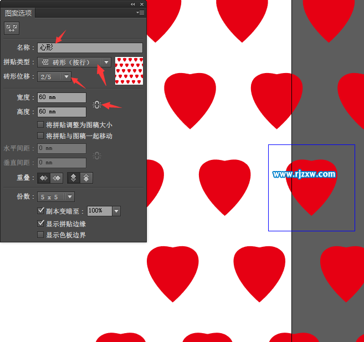Expand the 砖形位移 2/5 dropdown
The height and width of the screenshot is (342, 364).
tap(66, 77)
